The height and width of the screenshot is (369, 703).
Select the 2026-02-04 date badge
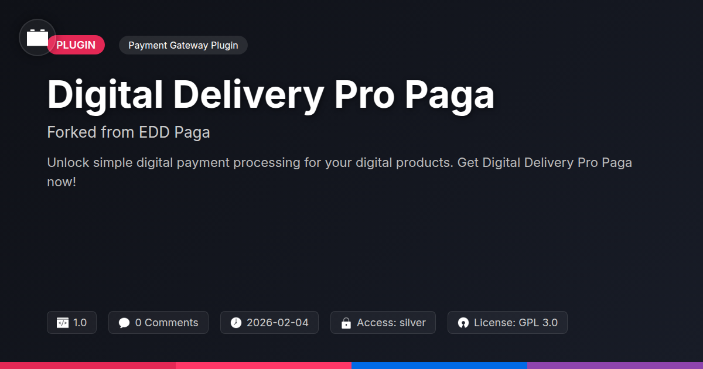tap(269, 323)
